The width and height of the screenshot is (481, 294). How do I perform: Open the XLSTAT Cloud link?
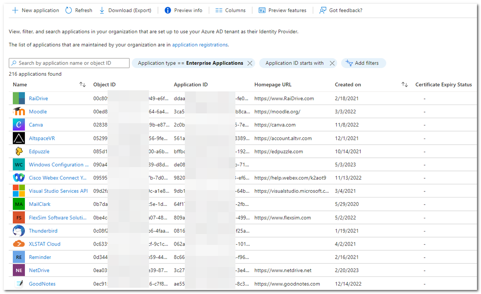[x=44, y=244]
